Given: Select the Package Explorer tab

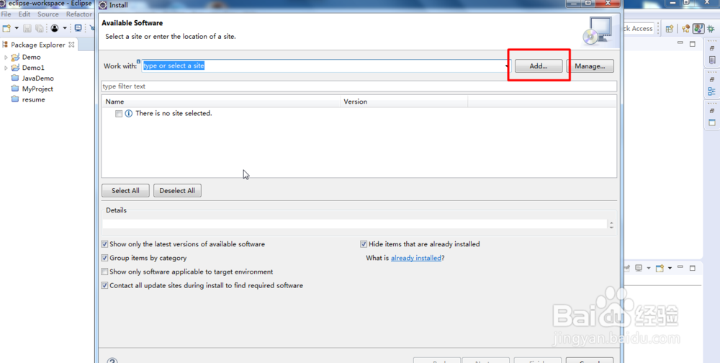Looking at the screenshot, I should coord(37,45).
